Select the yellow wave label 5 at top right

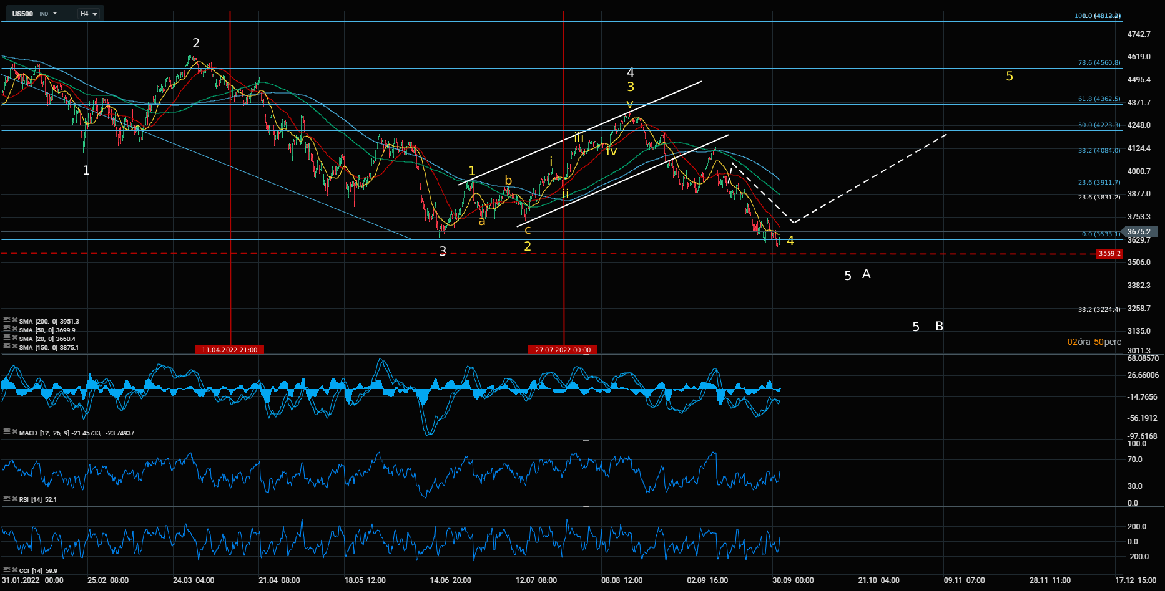coord(1010,76)
